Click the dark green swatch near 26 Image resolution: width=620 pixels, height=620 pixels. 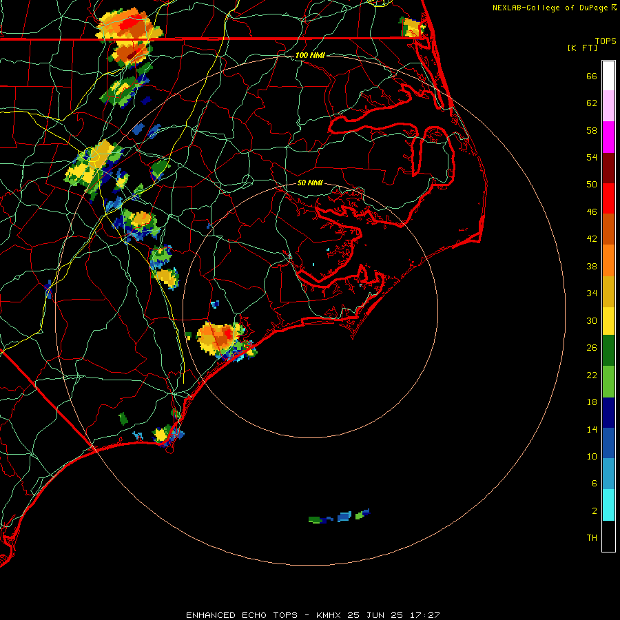[x=608, y=351]
